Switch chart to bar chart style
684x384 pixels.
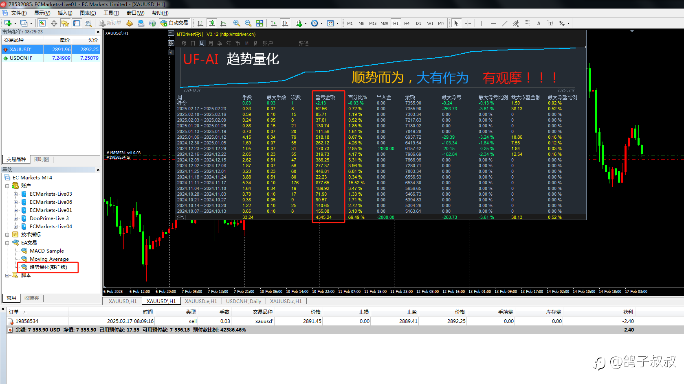click(200, 23)
